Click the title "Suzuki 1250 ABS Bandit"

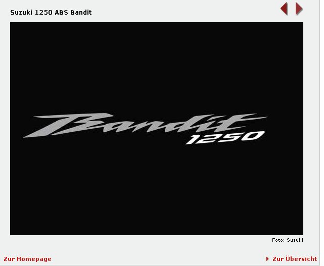51,13
